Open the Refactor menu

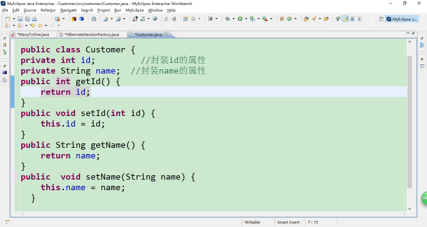tap(48, 11)
